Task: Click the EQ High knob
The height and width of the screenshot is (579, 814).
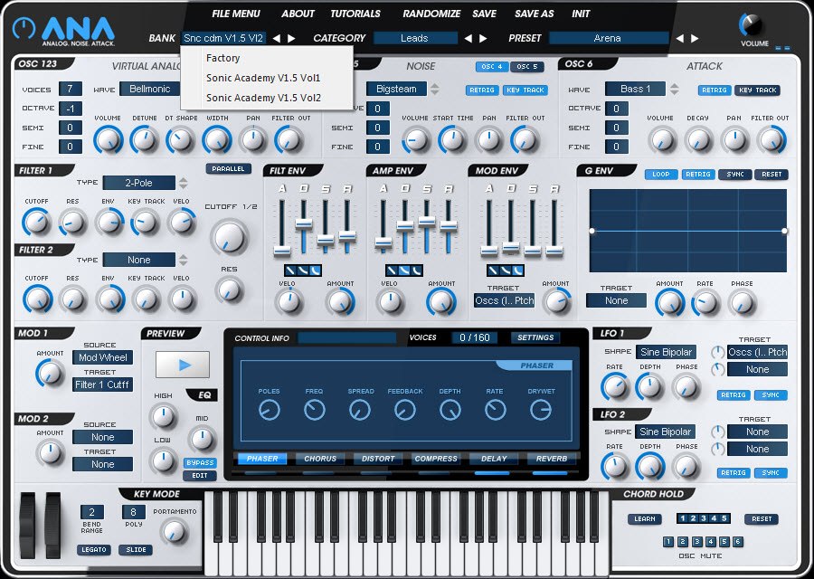Action: [163, 417]
